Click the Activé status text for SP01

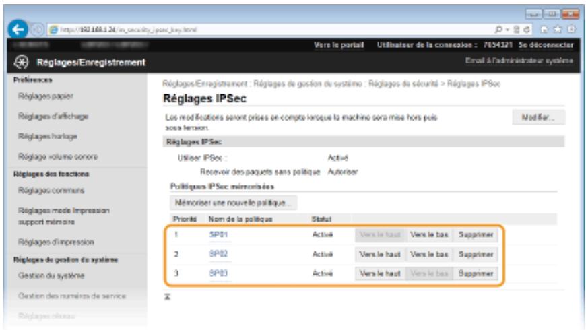click(x=323, y=234)
